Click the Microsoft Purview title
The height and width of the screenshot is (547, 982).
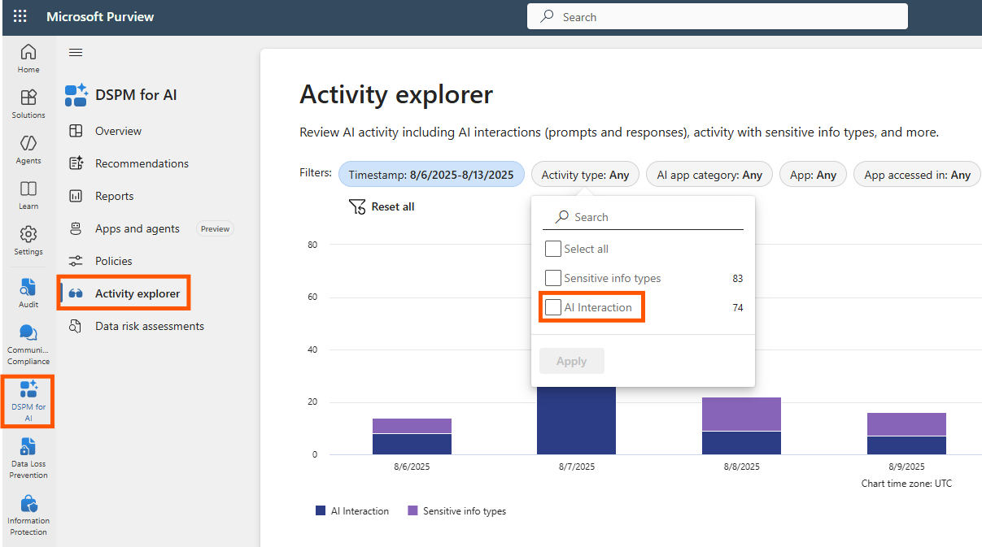click(x=100, y=16)
